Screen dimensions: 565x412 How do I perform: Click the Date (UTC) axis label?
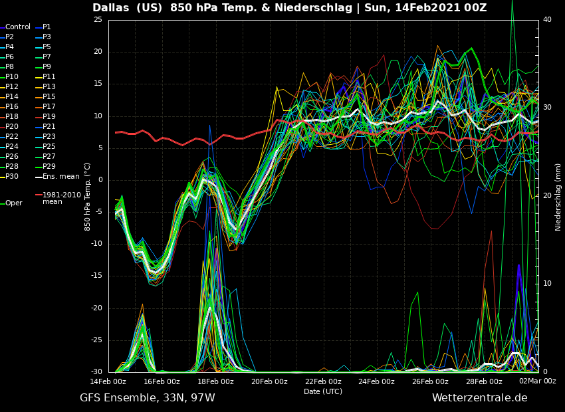point(323,391)
